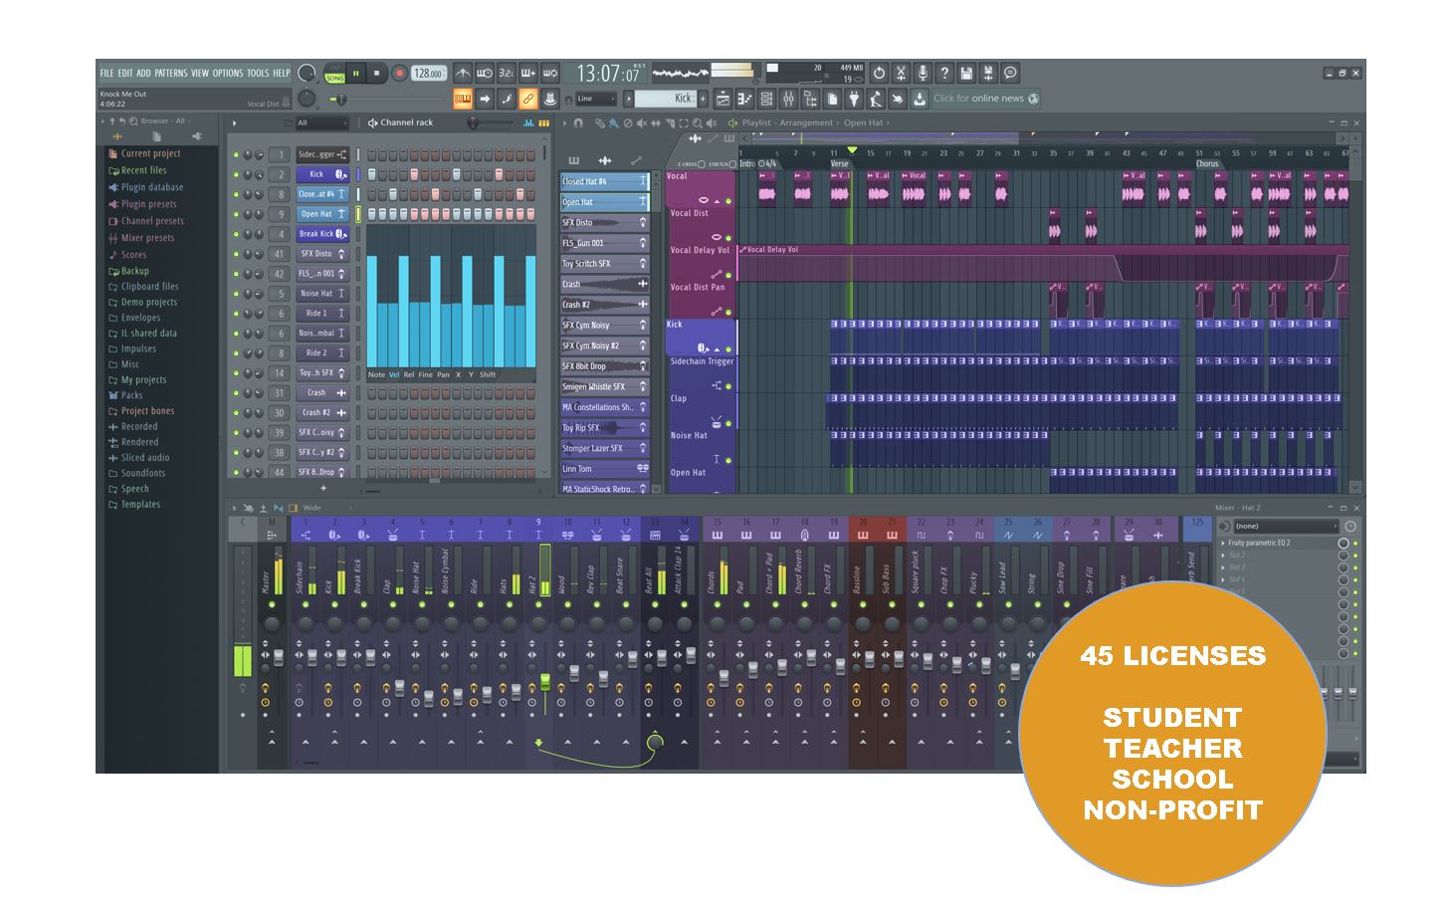Toggle mute LED for Open Hat channel
1454x908 pixels.
(x=236, y=214)
